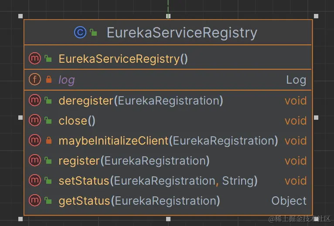Click the top-center selection handle of the class node
The image size is (334, 226).
(x=168, y=16)
